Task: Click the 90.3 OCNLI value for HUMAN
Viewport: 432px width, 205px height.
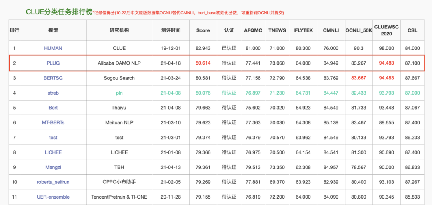Action: coord(359,48)
